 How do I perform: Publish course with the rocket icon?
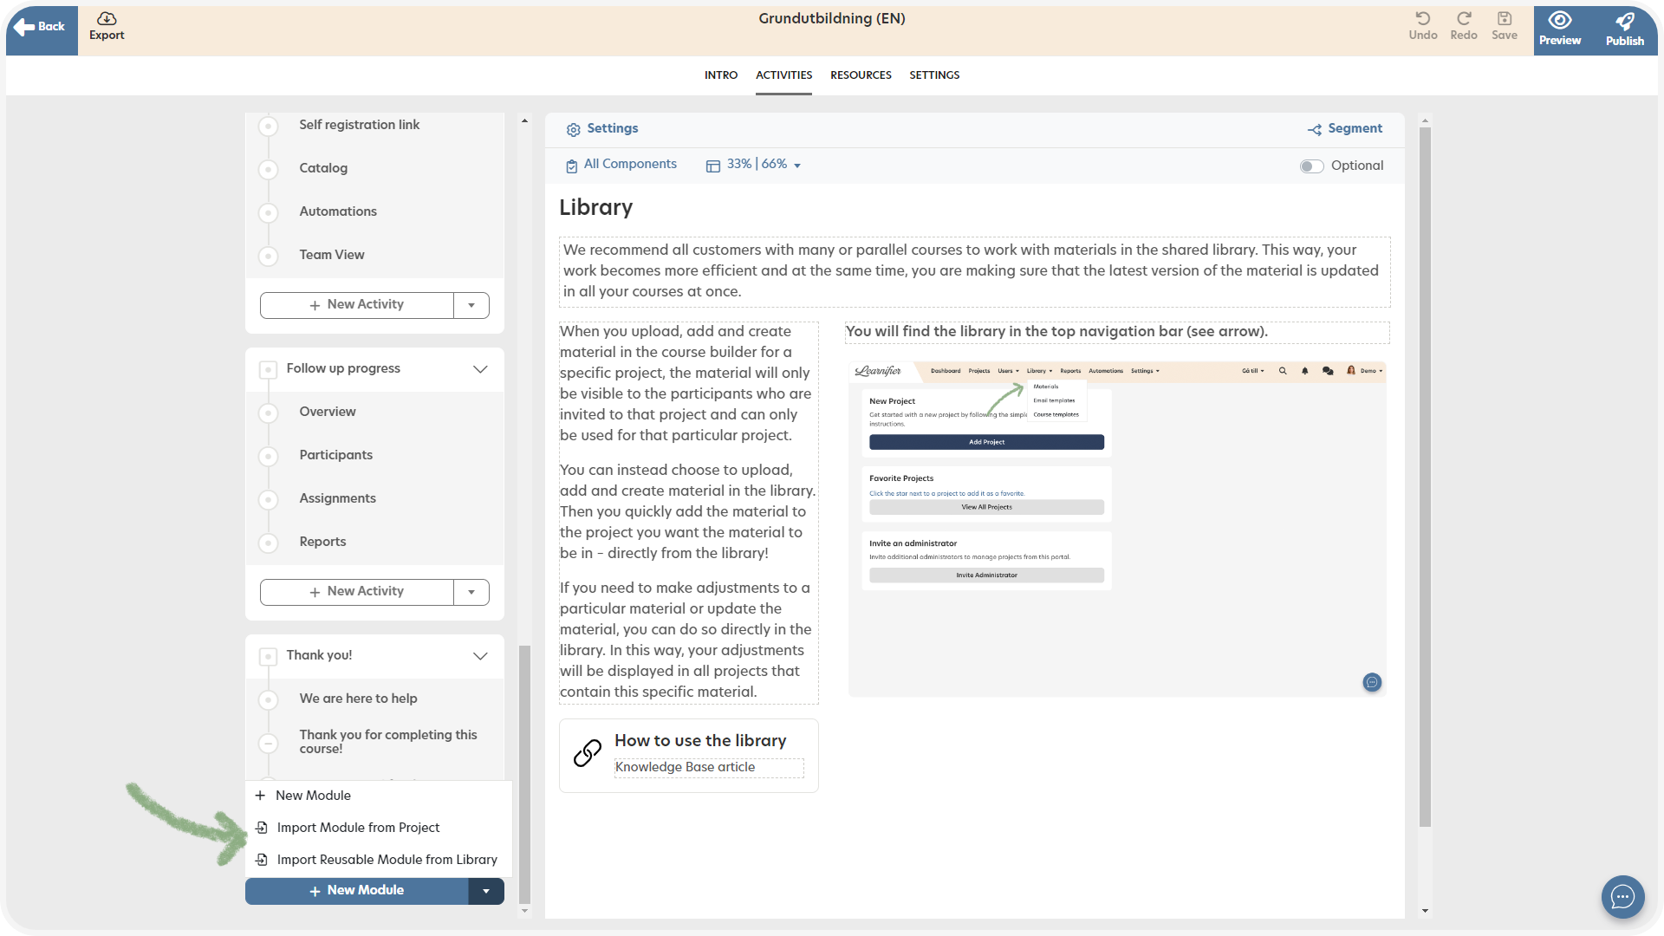(x=1624, y=21)
